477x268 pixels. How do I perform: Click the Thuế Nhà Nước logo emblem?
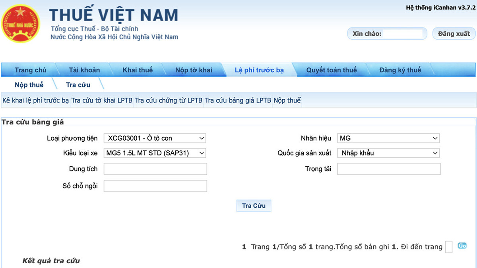pos(21,23)
